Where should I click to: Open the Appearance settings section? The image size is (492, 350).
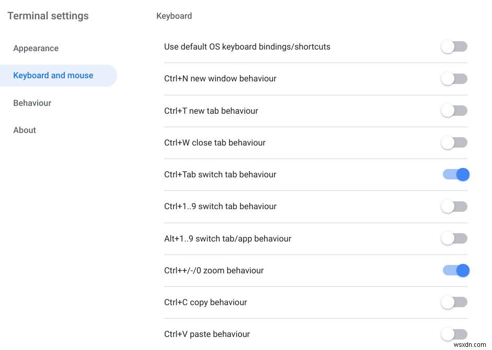coord(36,49)
